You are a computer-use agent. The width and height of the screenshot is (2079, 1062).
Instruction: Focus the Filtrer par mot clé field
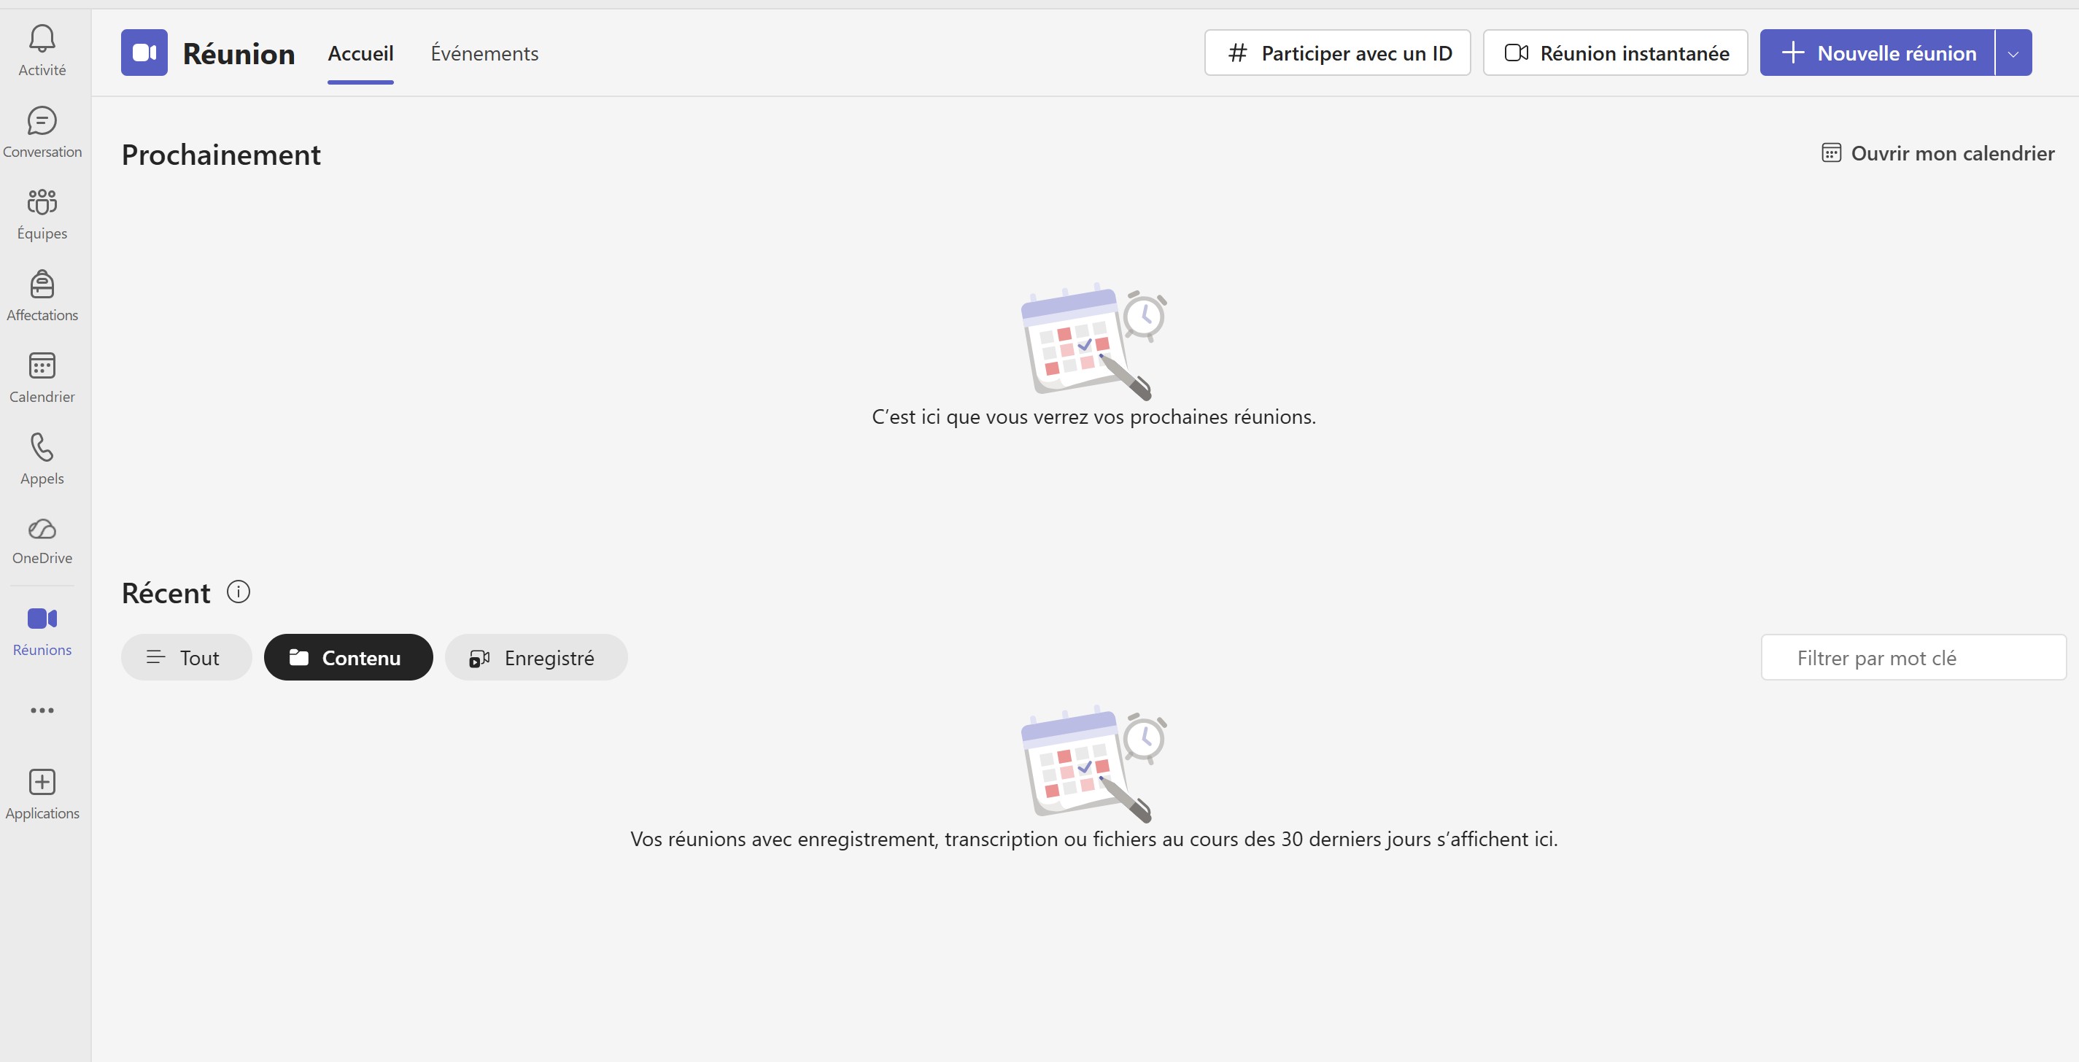pyautogui.click(x=1913, y=658)
